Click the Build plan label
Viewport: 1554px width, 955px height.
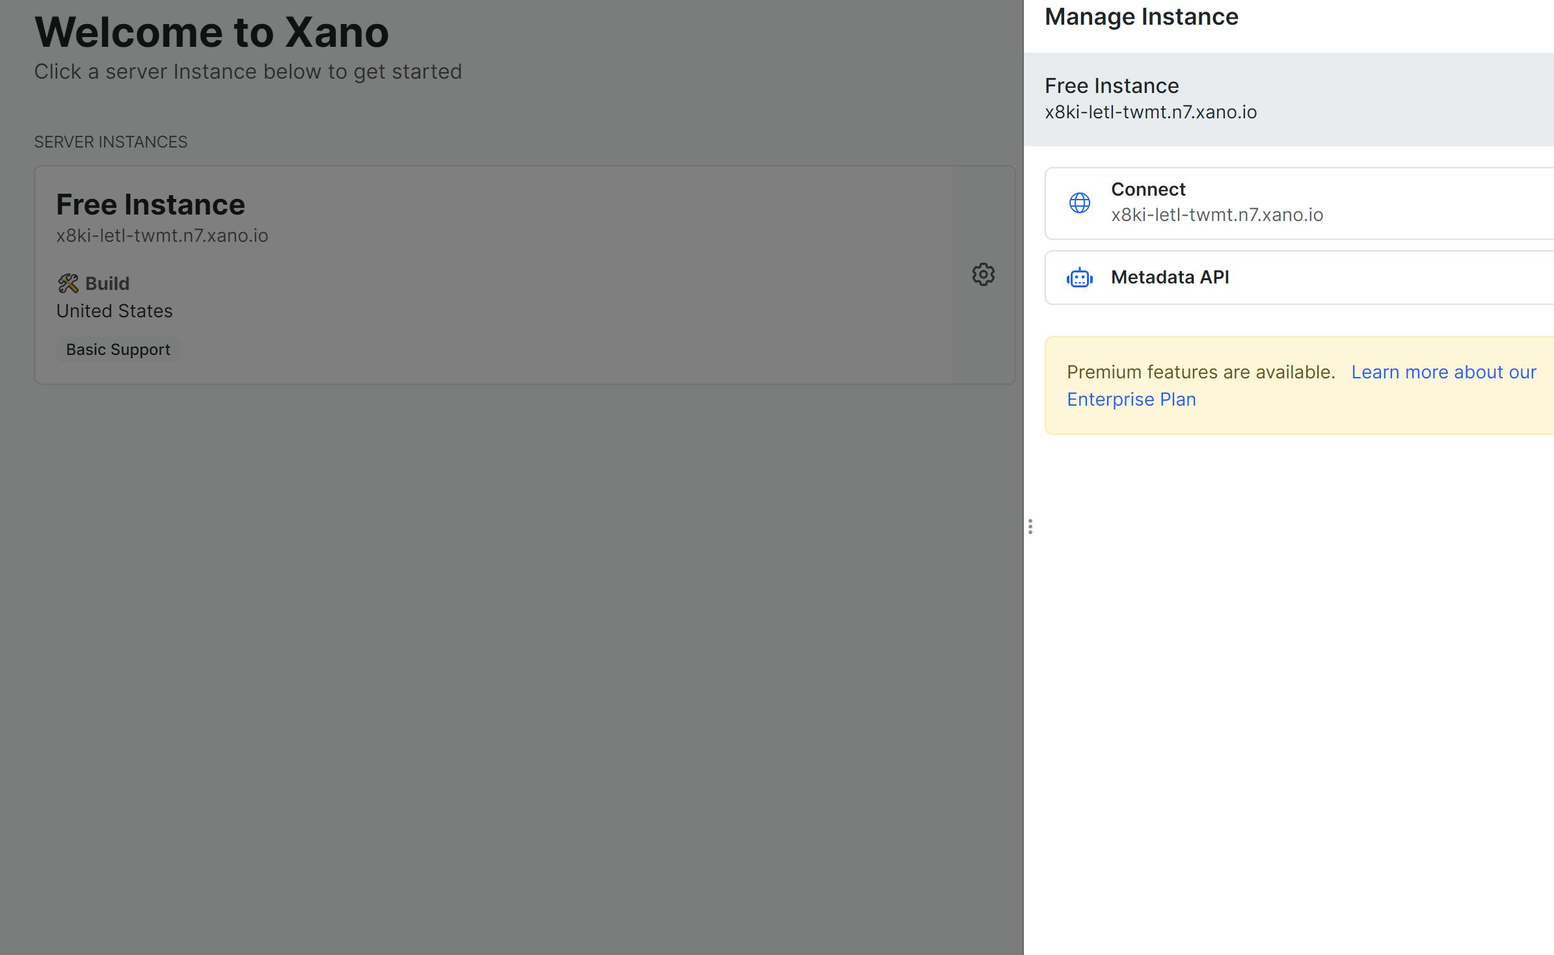107,283
